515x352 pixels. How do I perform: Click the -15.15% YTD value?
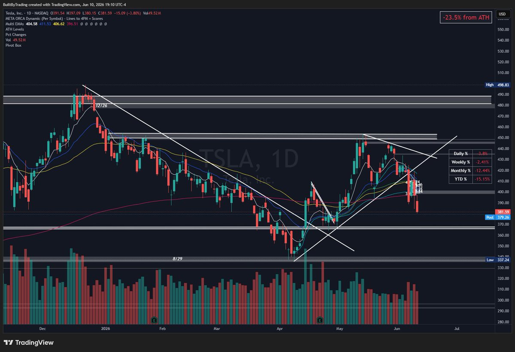483,179
